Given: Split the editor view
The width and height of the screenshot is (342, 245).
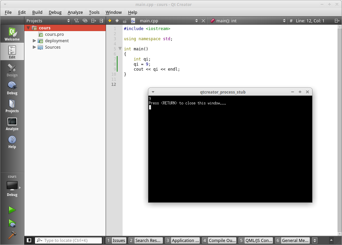Looking at the screenshot, I should coord(337,21).
